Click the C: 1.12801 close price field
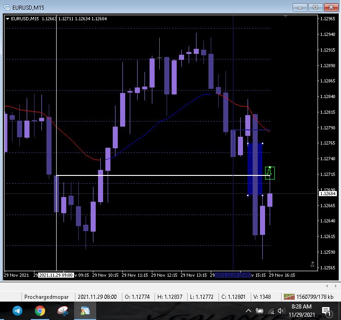 tap(233, 297)
